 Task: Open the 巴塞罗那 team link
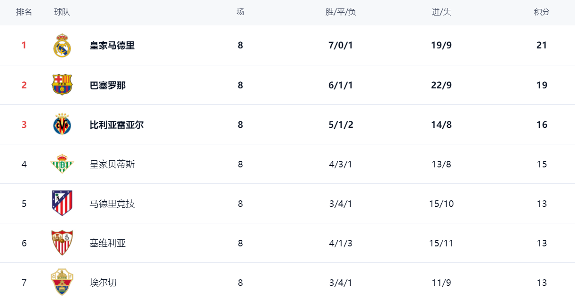click(x=108, y=86)
